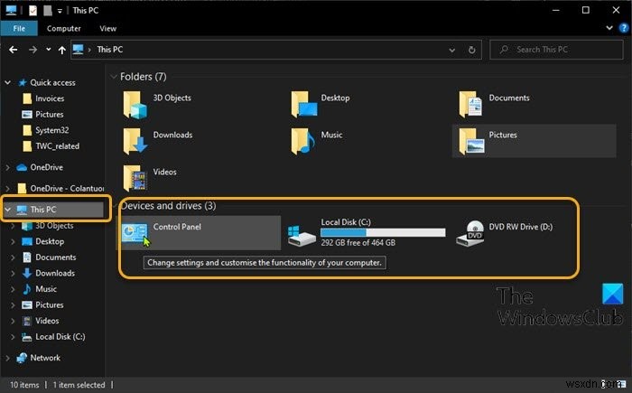
Task: Open Local Disk (C:) drive icon
Action: coord(302,236)
